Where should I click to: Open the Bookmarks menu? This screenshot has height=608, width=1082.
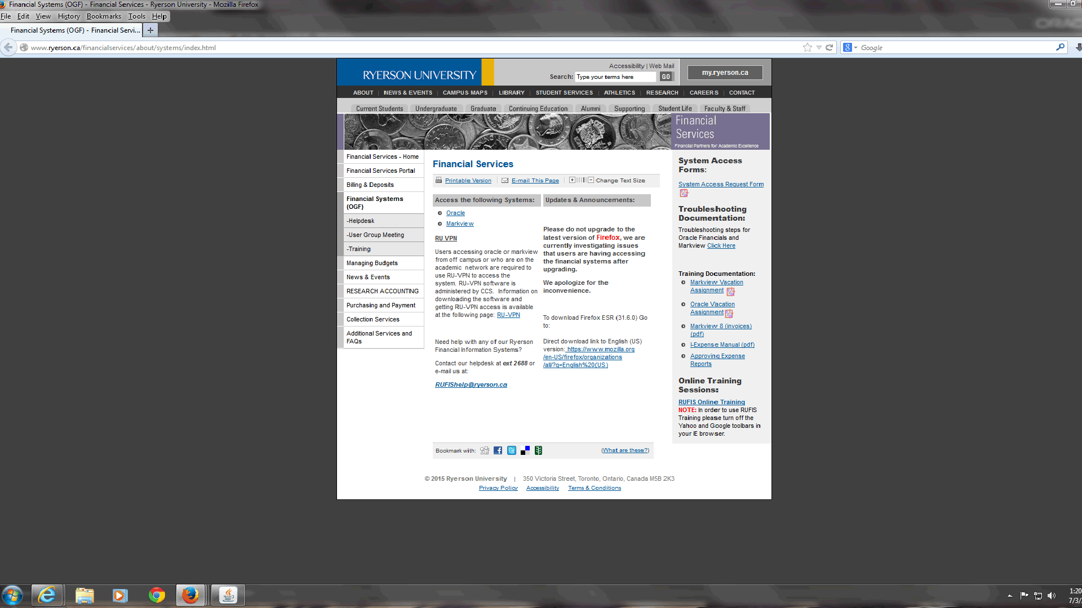(x=104, y=16)
